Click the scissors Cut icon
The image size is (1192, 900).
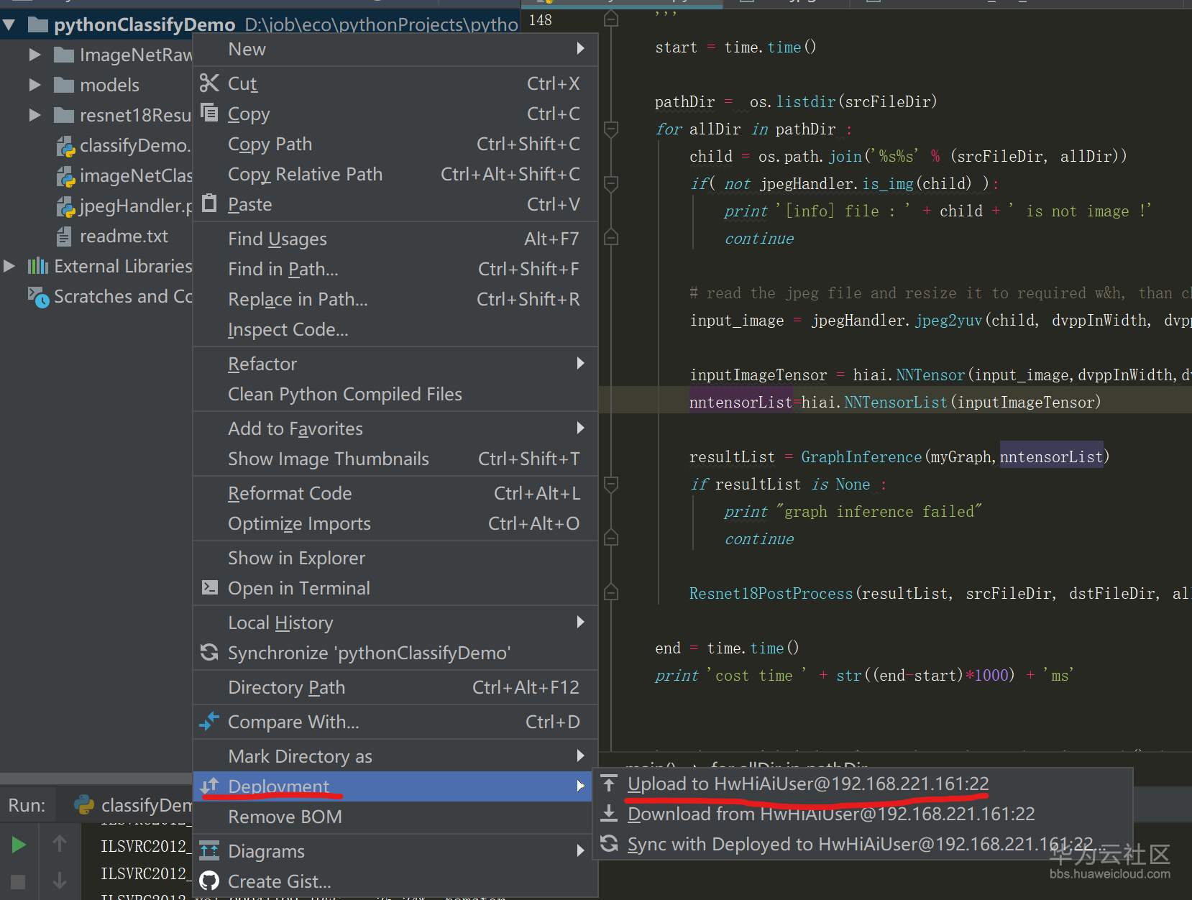209,83
